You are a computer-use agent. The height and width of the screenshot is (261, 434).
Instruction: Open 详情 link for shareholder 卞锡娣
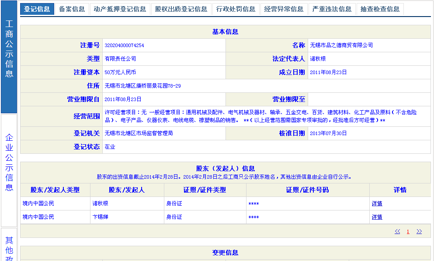(x=377, y=217)
